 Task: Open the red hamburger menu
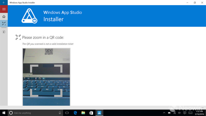(4, 9)
